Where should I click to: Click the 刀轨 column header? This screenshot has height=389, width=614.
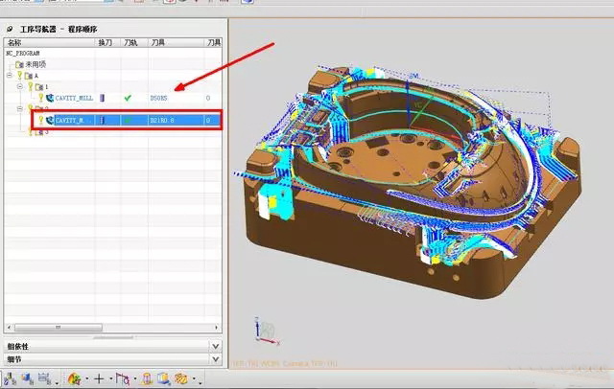[132, 43]
